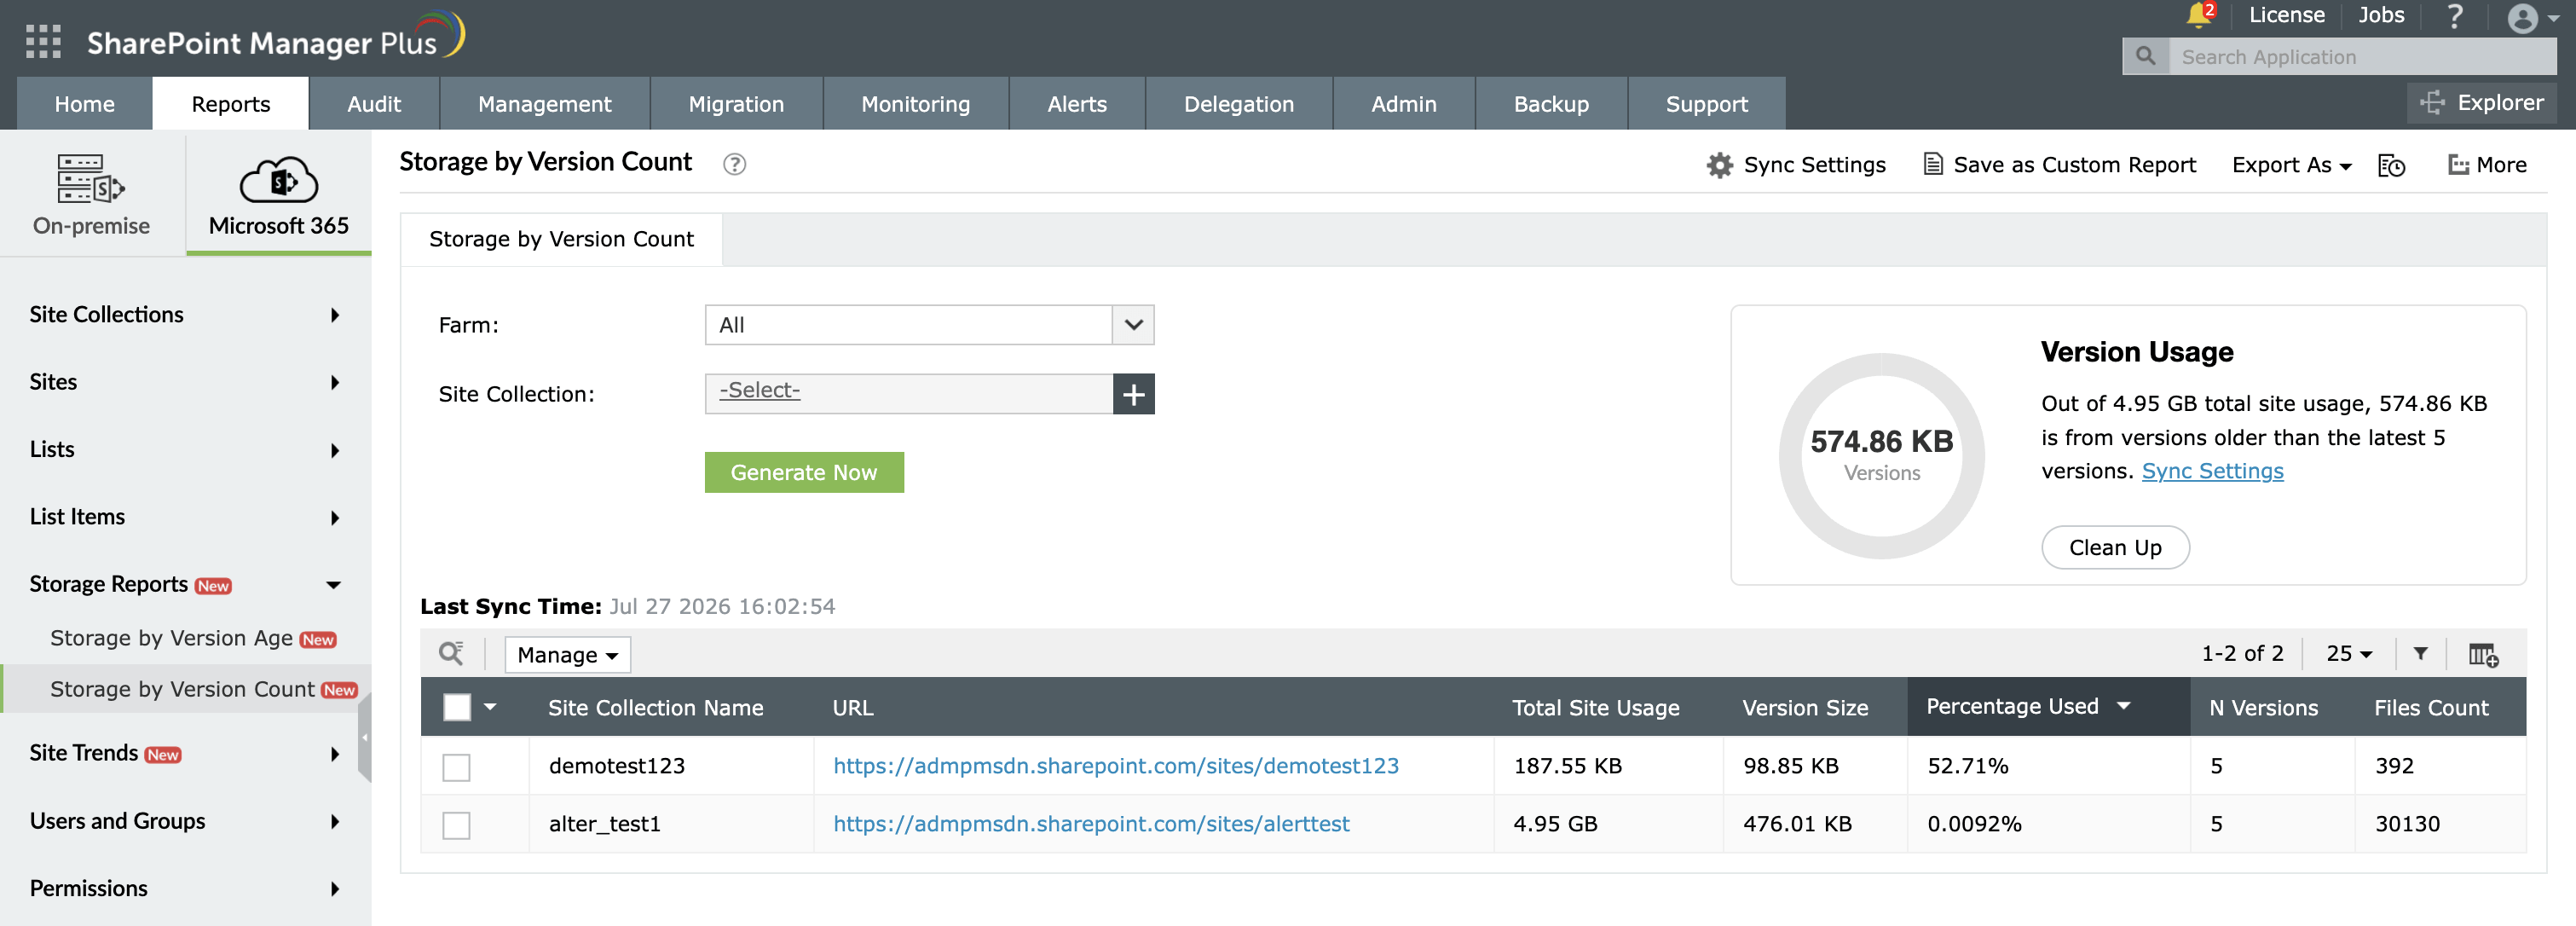Screen dimensions: 2576x926
Task: Switch to Audit tab
Action: (374, 104)
